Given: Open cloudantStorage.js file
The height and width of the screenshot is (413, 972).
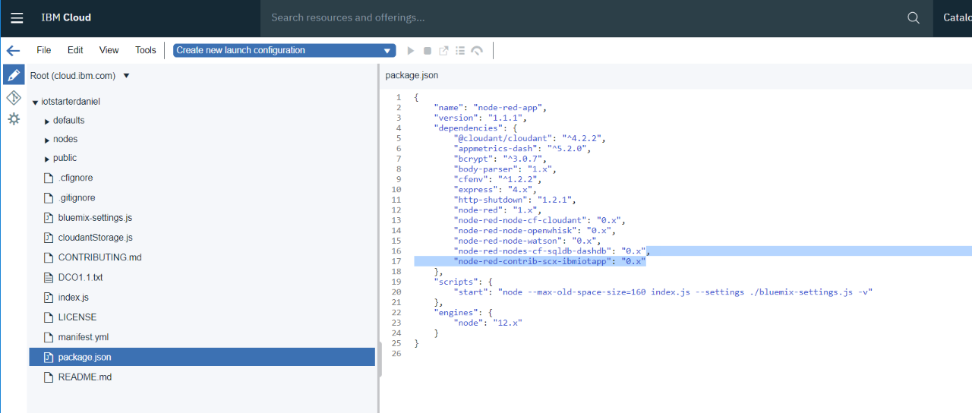Looking at the screenshot, I should pyautogui.click(x=95, y=238).
